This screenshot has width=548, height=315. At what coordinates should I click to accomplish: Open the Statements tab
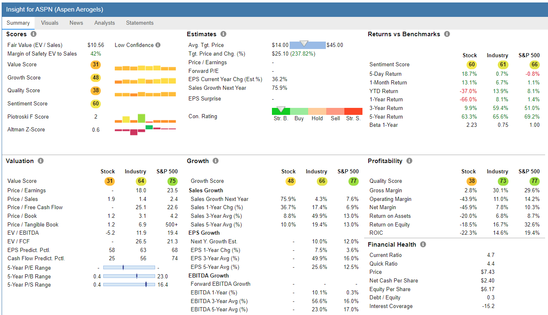coord(139,23)
